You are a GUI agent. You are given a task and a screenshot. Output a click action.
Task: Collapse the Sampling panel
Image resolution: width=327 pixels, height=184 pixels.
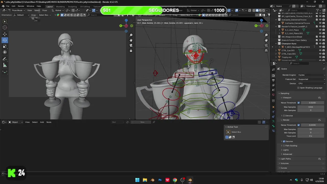pos(279,93)
